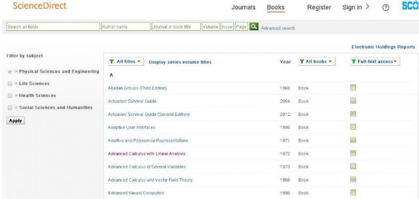419x199 pixels.
Task: Click year 2012 in the book list
Action: (285, 114)
